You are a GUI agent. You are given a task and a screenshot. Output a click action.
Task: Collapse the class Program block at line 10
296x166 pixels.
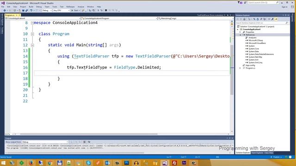pos(32,34)
